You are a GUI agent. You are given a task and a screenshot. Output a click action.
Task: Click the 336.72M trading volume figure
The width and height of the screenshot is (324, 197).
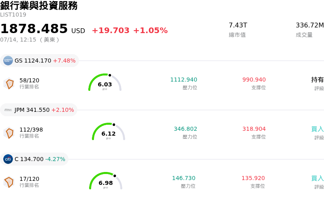click(x=310, y=25)
